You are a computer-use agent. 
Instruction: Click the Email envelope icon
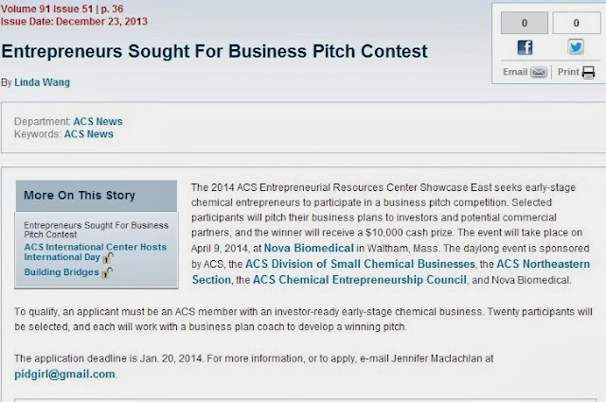tap(539, 72)
